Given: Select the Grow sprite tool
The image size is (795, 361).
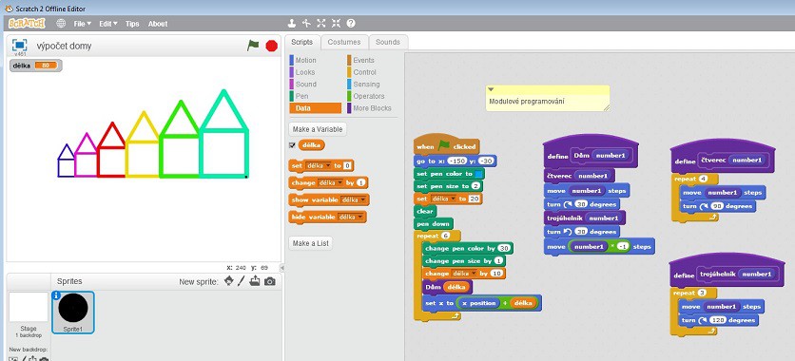Looking at the screenshot, I should 320,24.
